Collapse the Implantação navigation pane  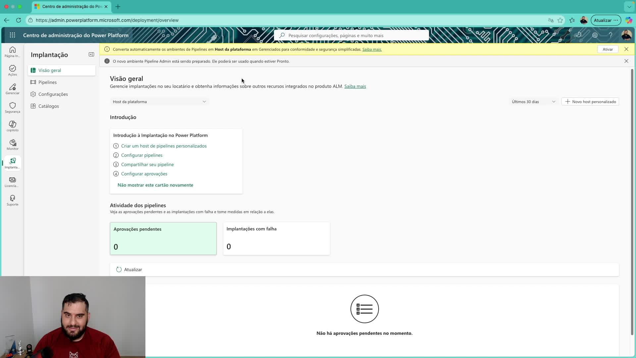(91, 54)
